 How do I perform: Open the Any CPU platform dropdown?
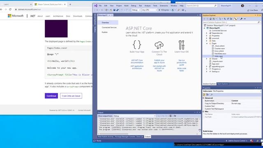149,10
